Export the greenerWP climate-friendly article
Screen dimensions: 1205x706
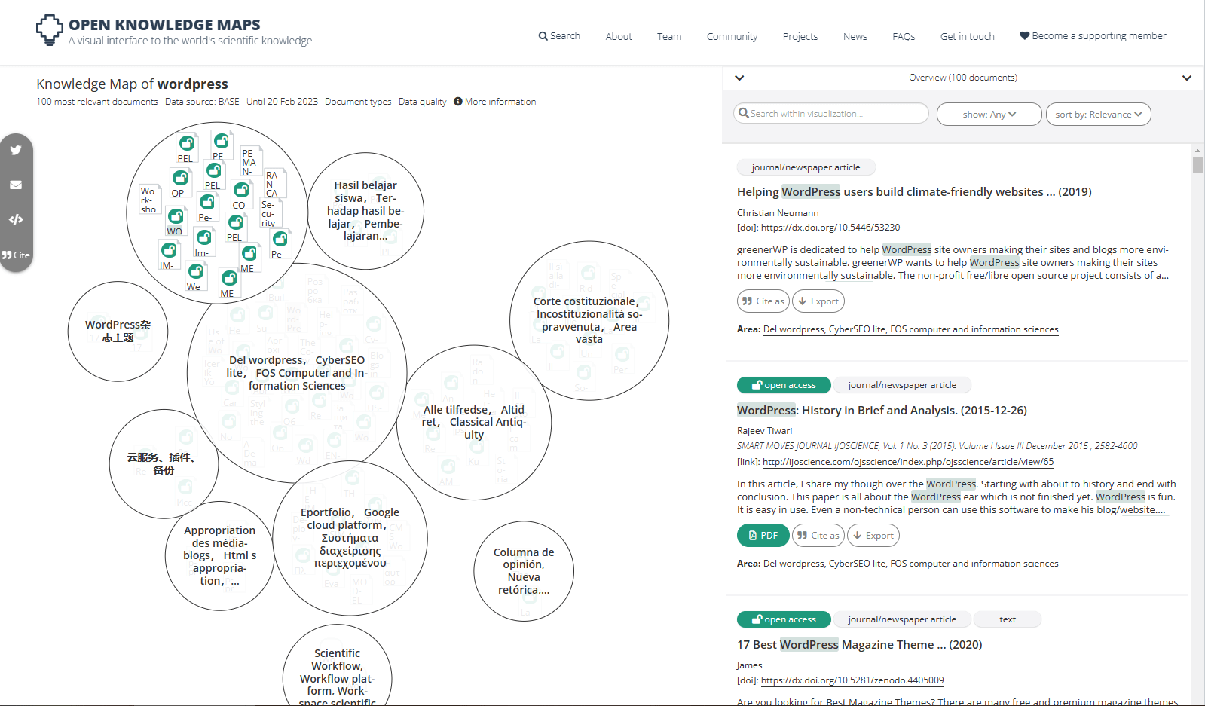pyautogui.click(x=818, y=301)
